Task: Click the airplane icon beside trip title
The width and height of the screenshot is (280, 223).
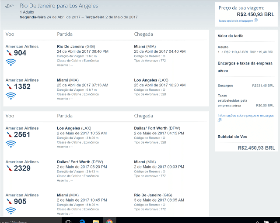Action: [9, 6]
